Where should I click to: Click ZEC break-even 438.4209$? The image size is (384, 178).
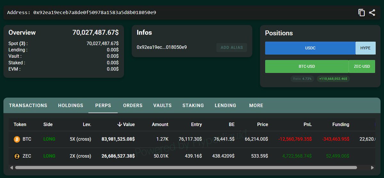tap(223, 156)
